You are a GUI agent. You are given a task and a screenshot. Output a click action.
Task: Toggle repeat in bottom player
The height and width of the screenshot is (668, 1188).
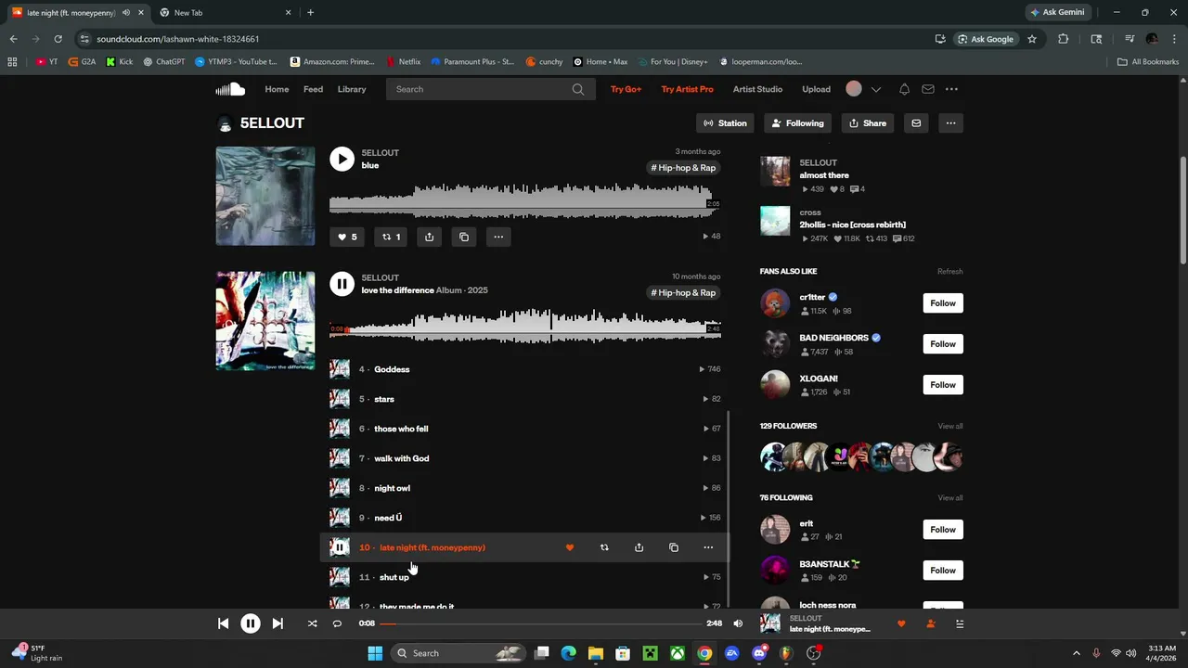(x=337, y=623)
